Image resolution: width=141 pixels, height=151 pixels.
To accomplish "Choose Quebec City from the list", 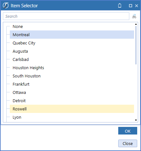I will [x=24, y=43].
